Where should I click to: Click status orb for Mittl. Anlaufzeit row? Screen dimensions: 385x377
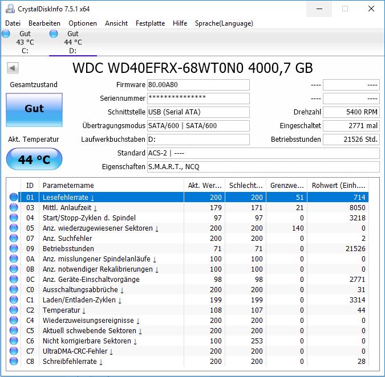(x=14, y=208)
